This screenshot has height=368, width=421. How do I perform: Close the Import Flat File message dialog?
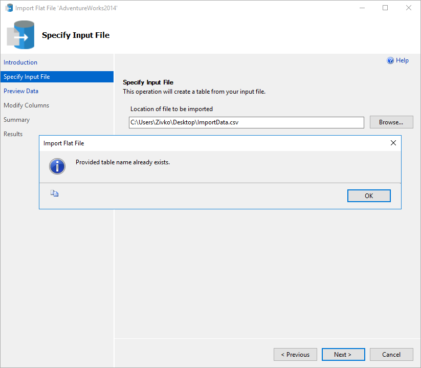tap(393, 143)
